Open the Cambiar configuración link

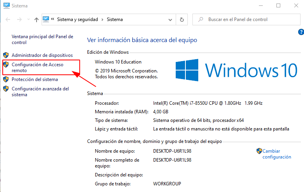coord(277,154)
